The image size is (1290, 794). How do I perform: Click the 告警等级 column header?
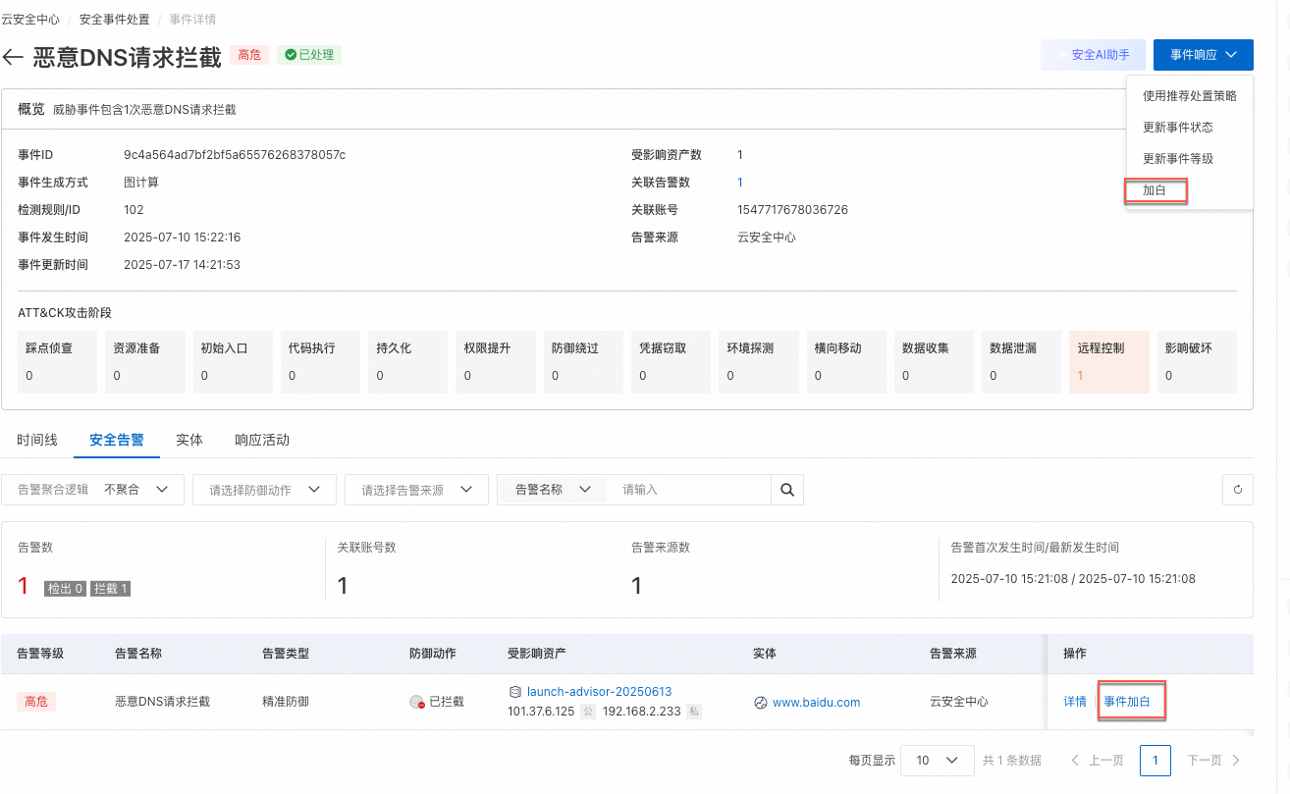coord(40,654)
